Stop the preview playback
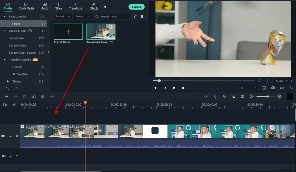The width and height of the screenshot is (296, 172). click(183, 88)
